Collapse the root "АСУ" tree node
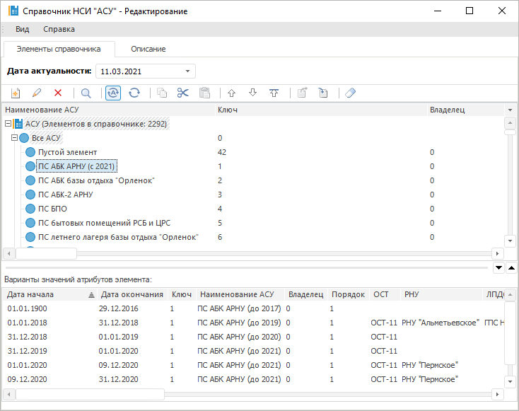The image size is (519, 411). click(x=8, y=124)
